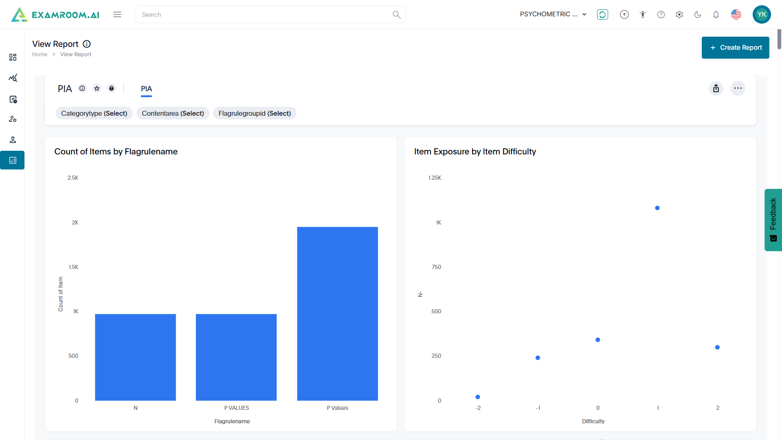The image size is (782, 440).
Task: Open the accessibility options icon
Action: click(x=643, y=15)
